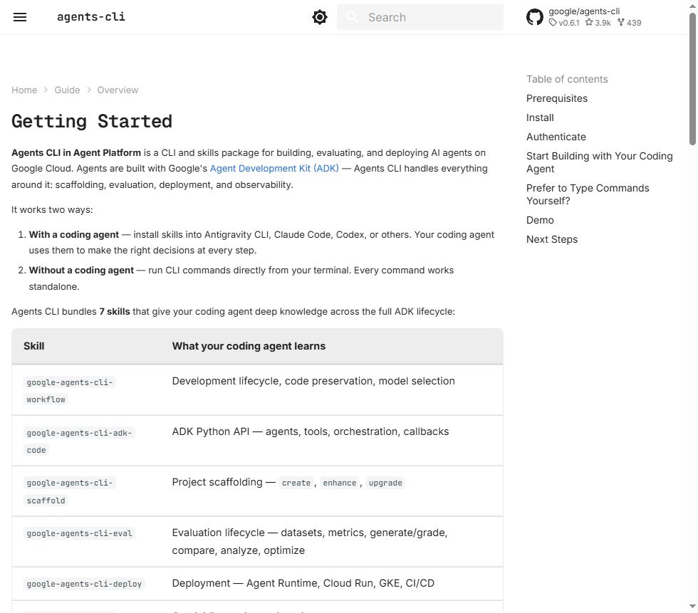Toggle the light/dark theme icon

[320, 17]
